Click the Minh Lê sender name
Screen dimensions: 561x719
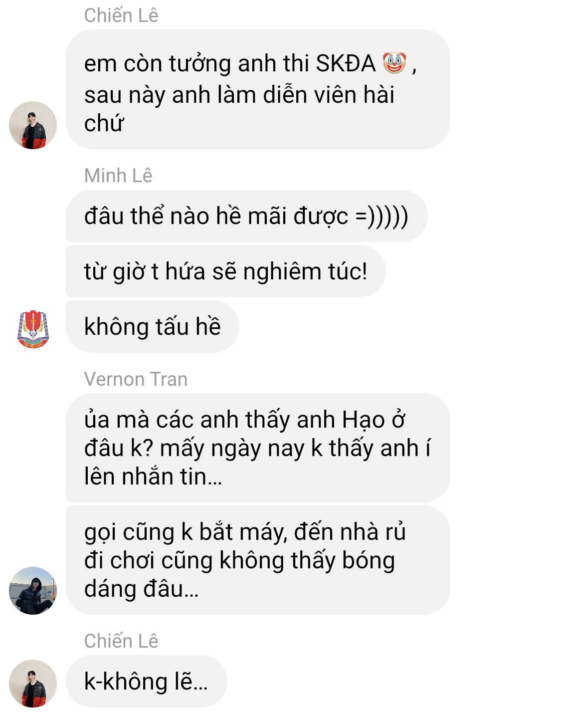click(x=118, y=176)
